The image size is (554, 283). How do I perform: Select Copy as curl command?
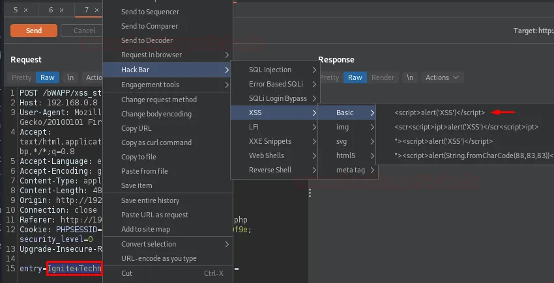pos(156,142)
